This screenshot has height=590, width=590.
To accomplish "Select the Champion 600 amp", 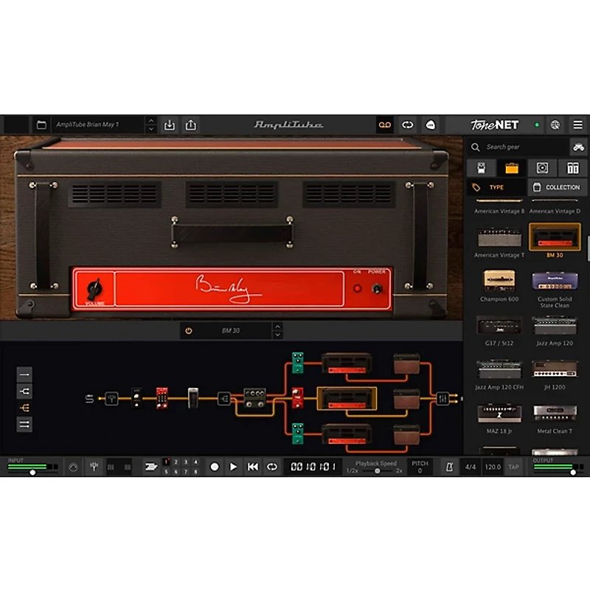I will click(499, 281).
